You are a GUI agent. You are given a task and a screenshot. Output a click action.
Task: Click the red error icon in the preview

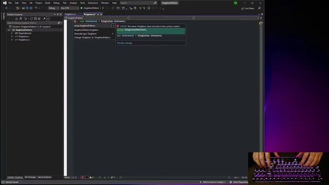tap(118, 26)
